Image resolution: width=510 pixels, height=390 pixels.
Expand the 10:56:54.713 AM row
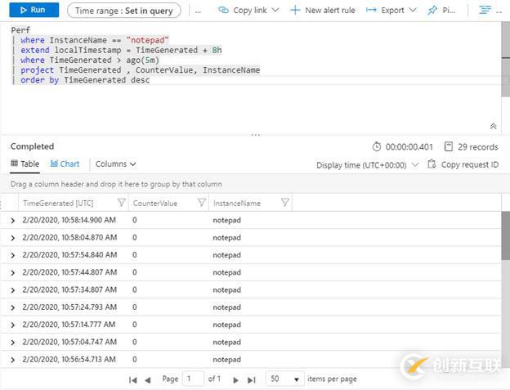coord(13,360)
